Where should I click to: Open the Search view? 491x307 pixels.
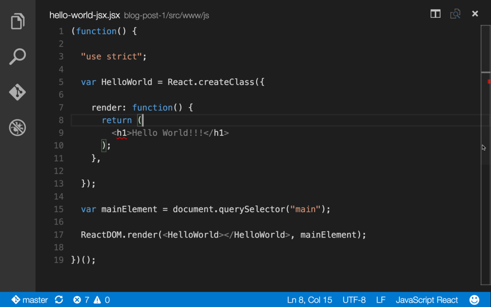pos(18,57)
